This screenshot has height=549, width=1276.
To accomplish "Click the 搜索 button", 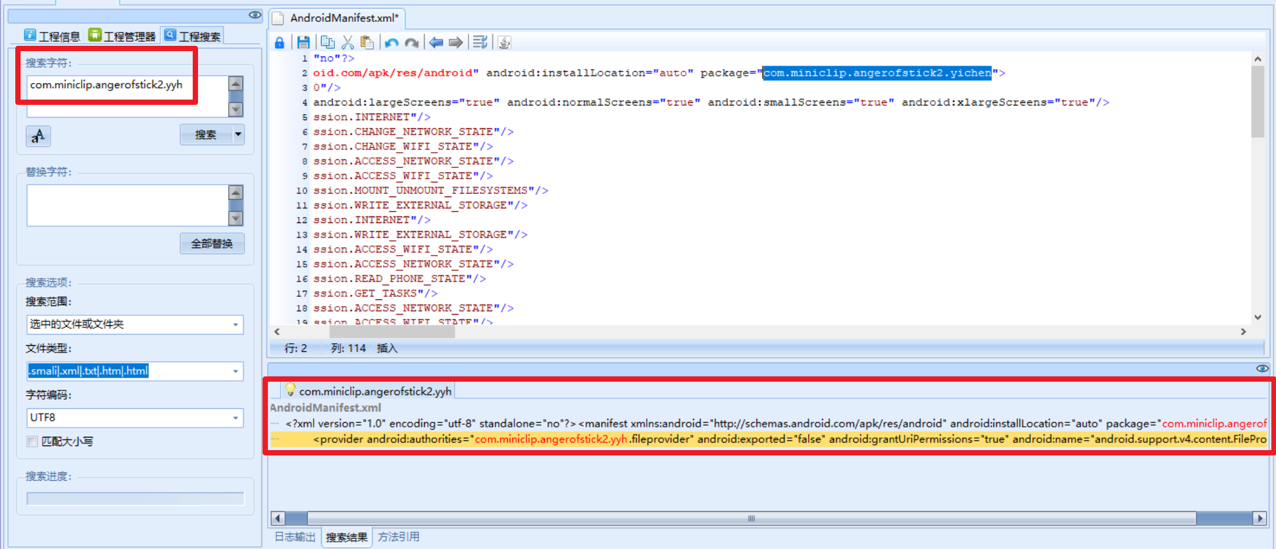I will point(206,135).
